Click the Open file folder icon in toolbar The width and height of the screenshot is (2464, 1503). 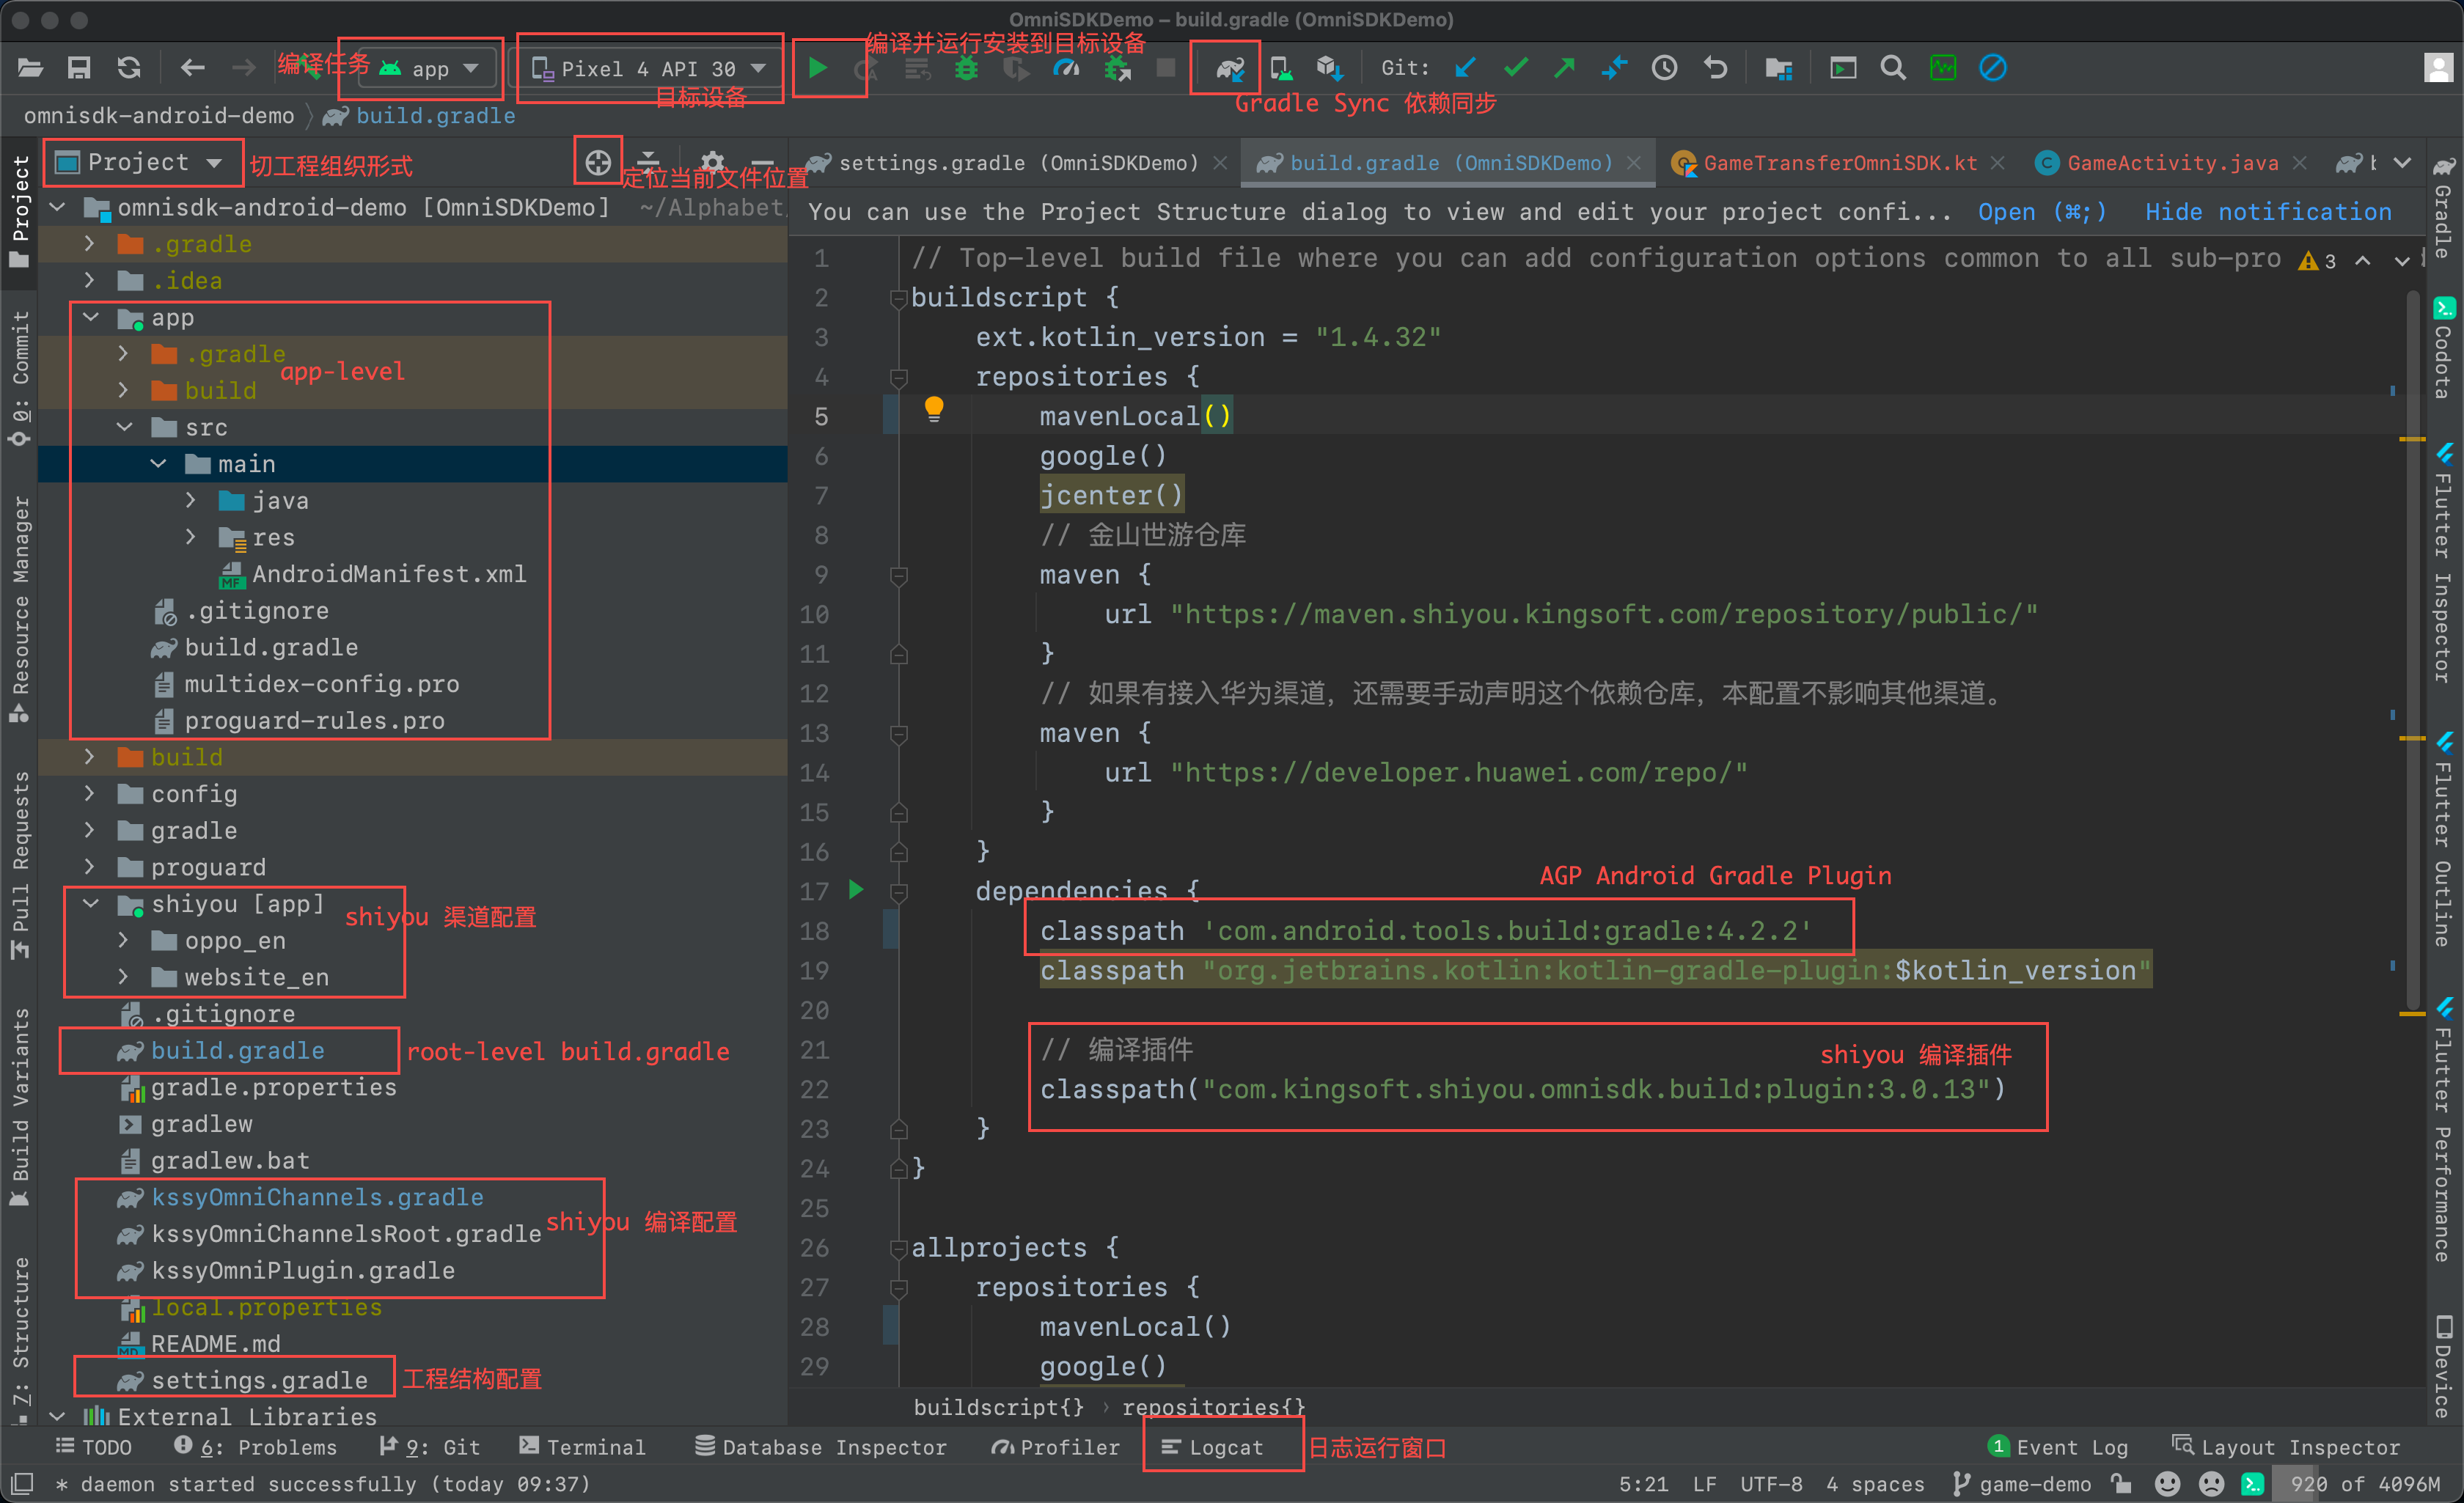30,68
